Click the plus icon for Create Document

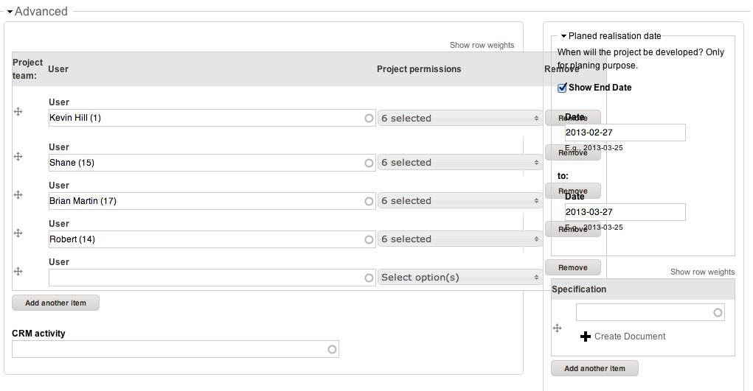(586, 337)
